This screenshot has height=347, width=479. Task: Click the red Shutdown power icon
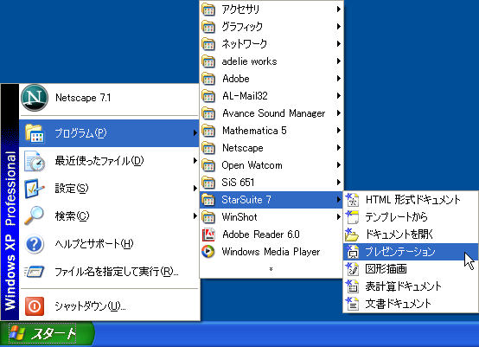coord(35,305)
